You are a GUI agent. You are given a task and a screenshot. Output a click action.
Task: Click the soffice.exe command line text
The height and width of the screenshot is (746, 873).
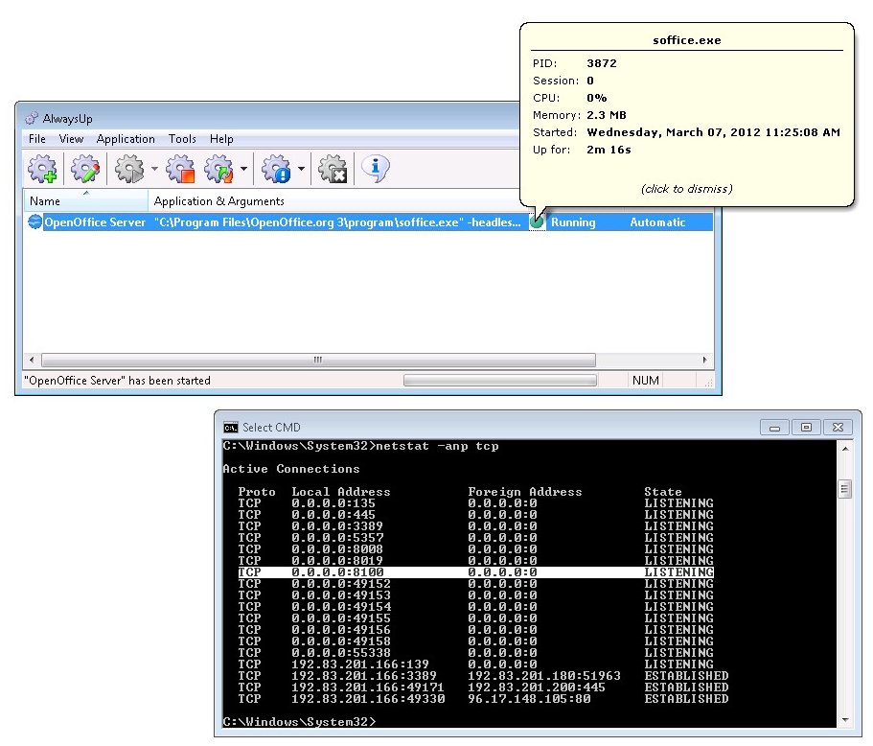pos(337,222)
